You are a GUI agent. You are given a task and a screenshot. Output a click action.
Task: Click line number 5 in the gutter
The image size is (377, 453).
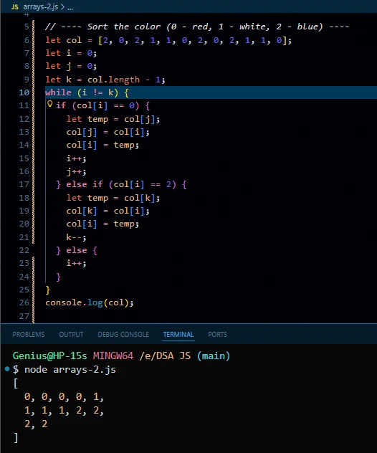tap(27, 27)
